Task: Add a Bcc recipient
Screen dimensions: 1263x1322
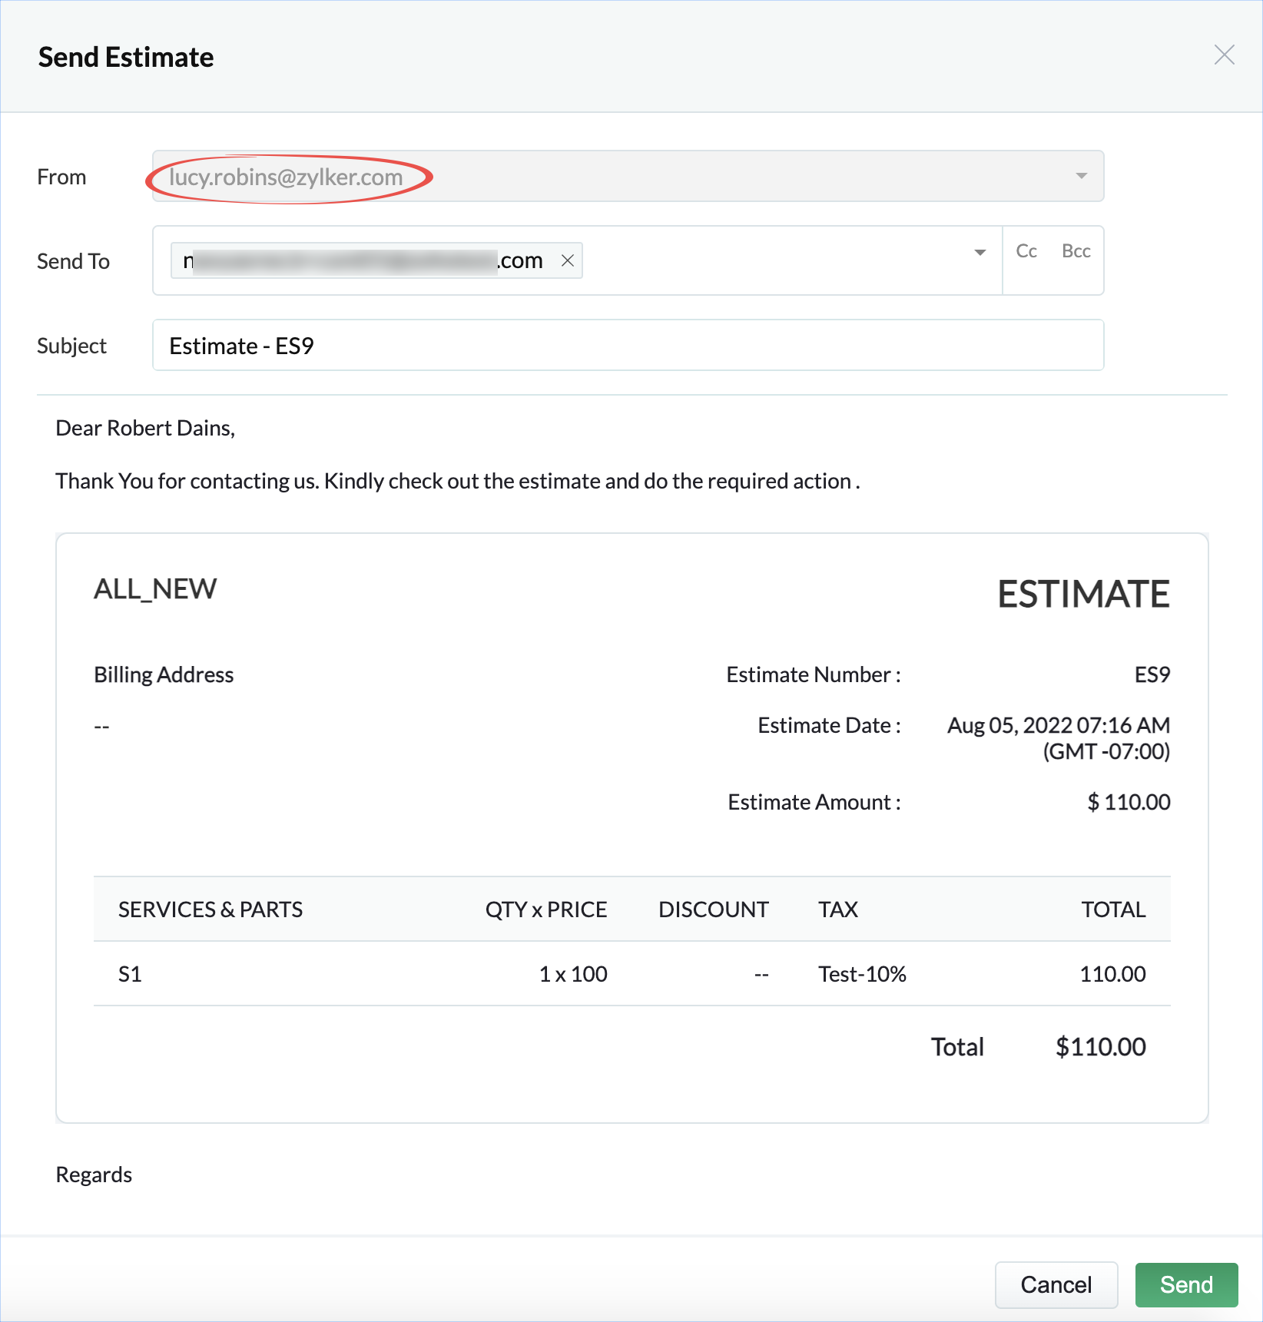Action: click(x=1076, y=251)
